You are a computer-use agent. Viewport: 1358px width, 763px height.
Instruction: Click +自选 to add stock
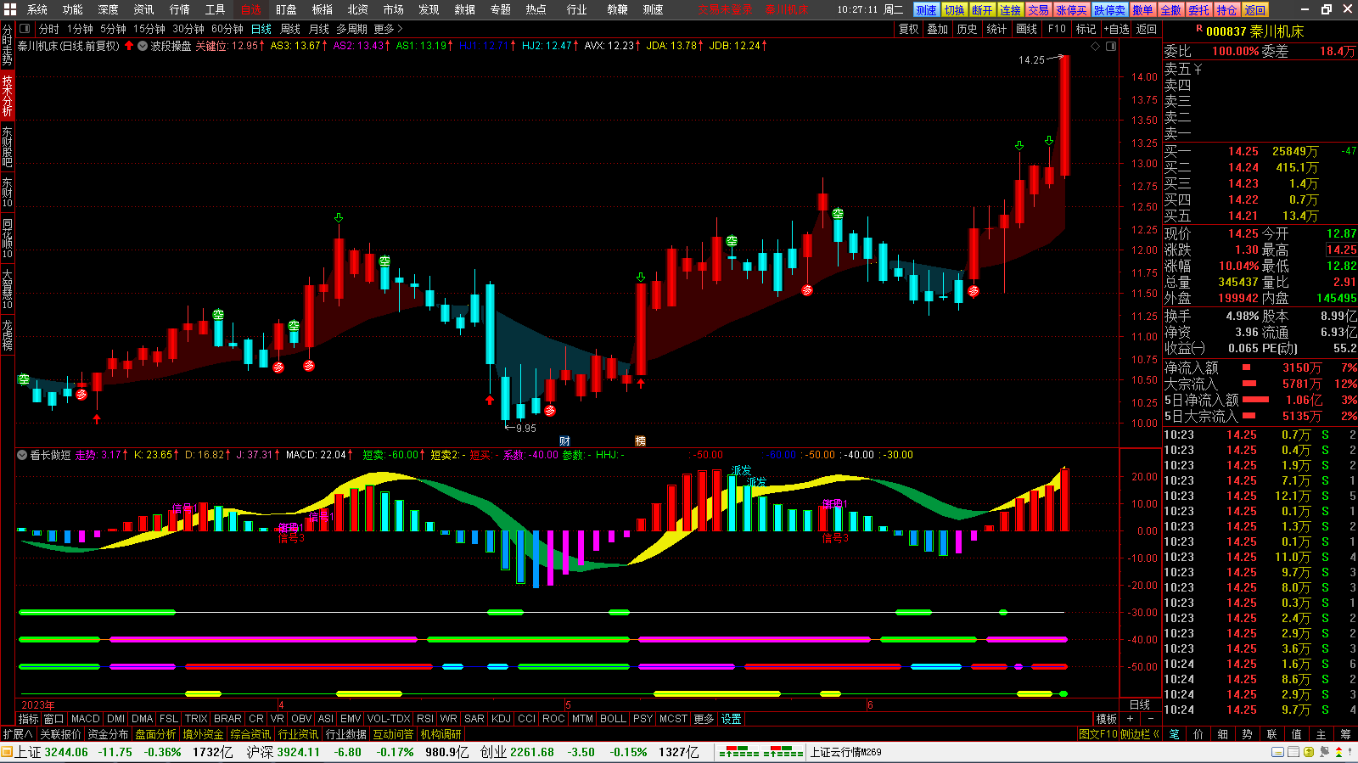click(1117, 29)
